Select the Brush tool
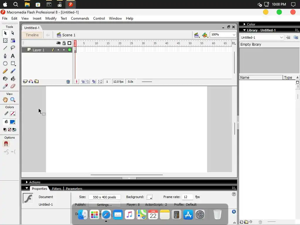This screenshot has width=300, height=225. point(13,71)
